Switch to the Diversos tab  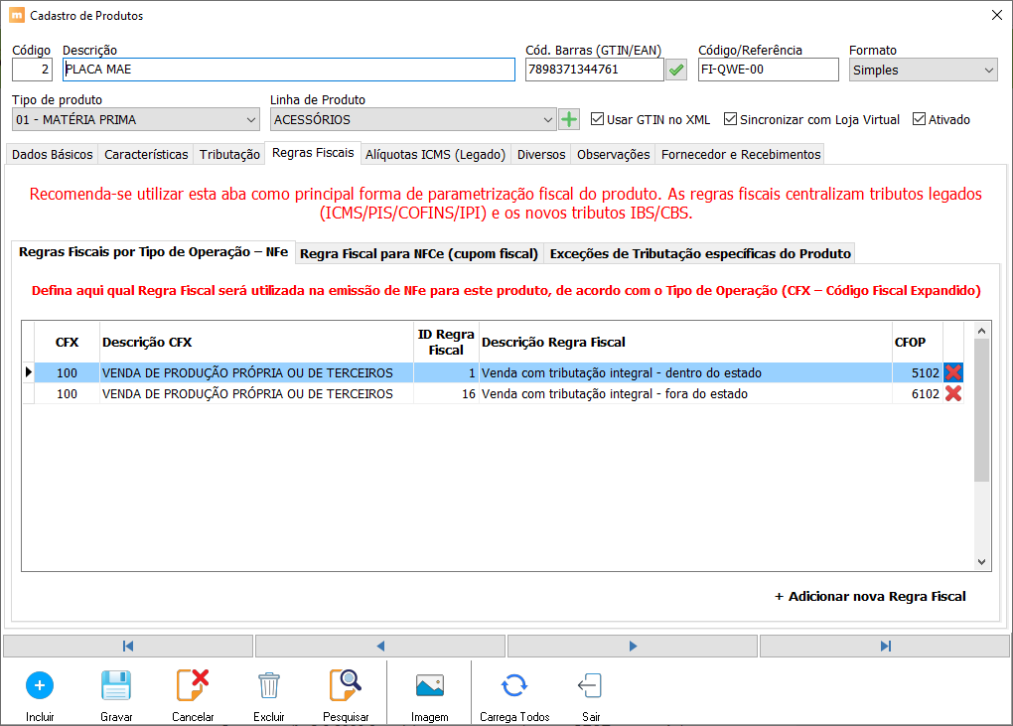[x=541, y=154]
